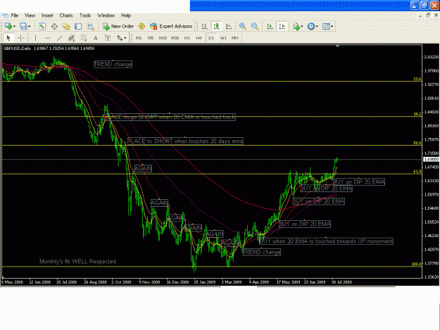Switch timeframe to W1
Viewport: 440px width, 330px height.
(223, 38)
